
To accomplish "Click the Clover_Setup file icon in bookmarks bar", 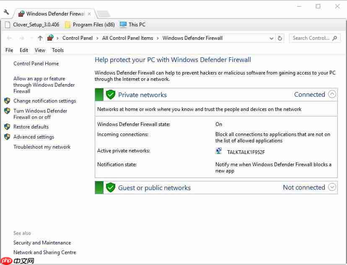I will tap(8, 25).
